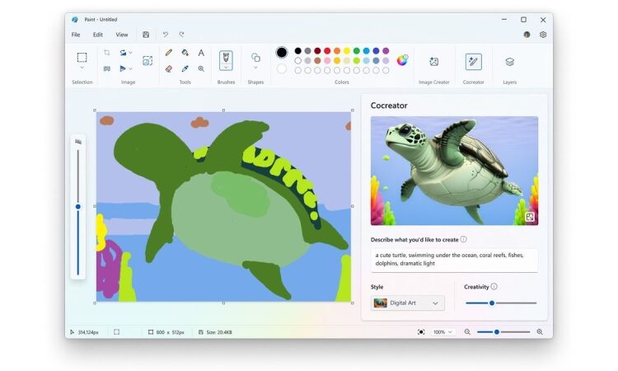Click the Flip image icon

pos(123,68)
